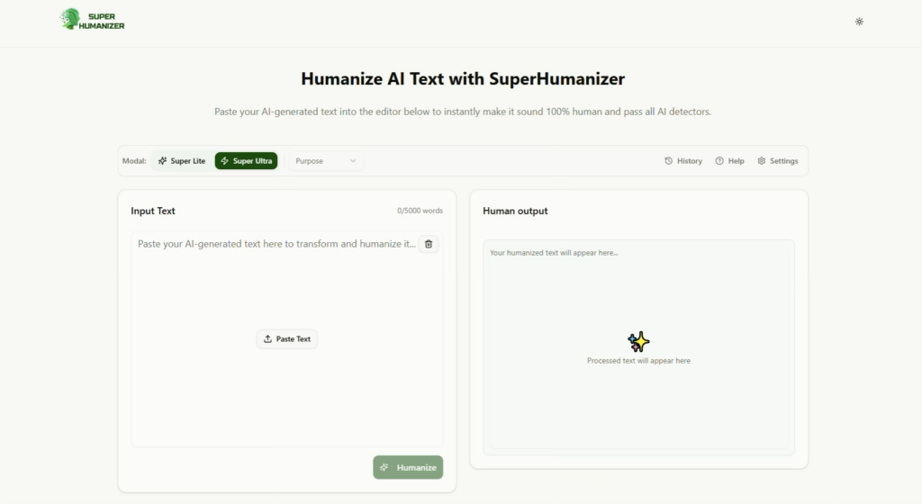Click the SuperHumanizer logo
The width and height of the screenshot is (922, 504).
[x=93, y=20]
